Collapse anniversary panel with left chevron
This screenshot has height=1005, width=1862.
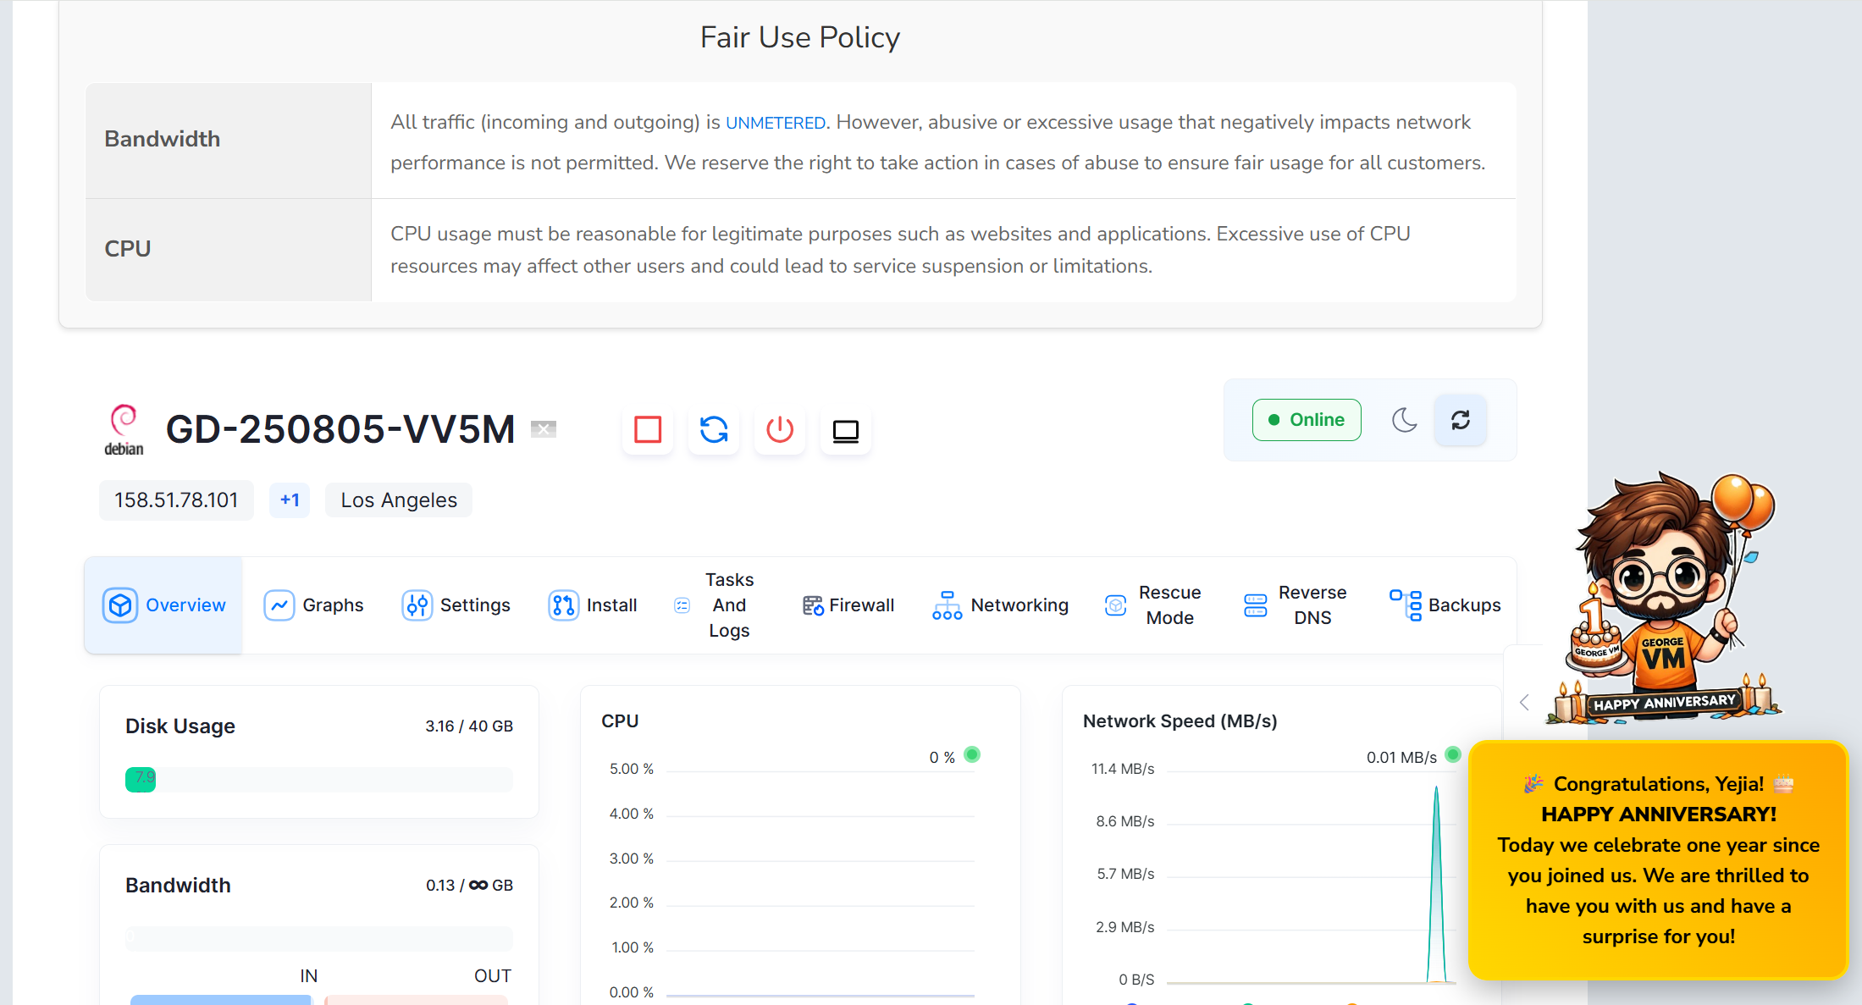pos(1524,702)
